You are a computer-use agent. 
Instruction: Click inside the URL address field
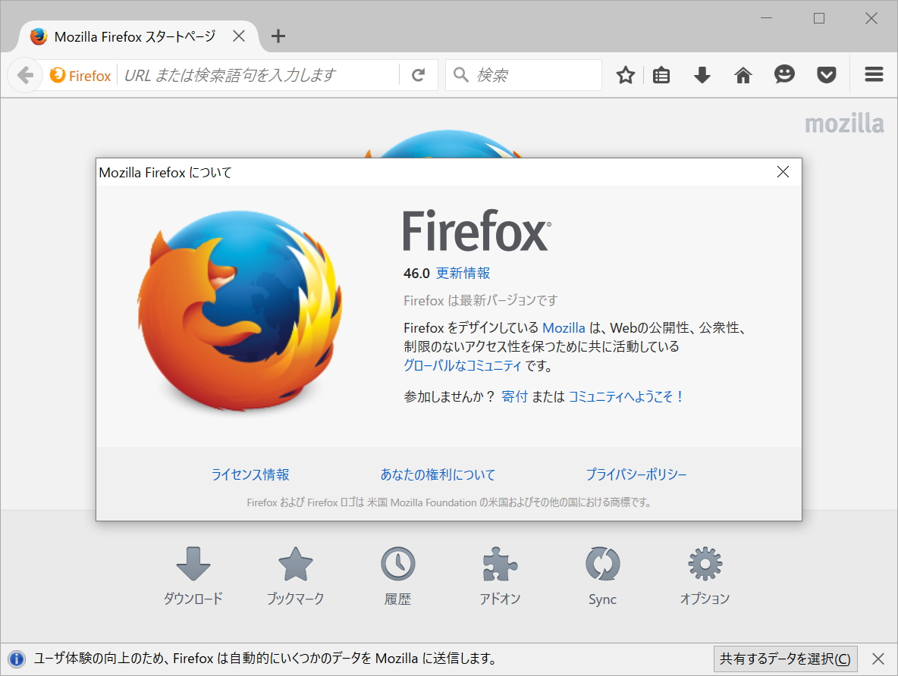tap(250, 75)
